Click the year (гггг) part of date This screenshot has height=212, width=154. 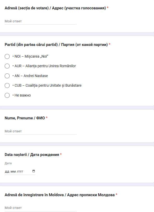tap(20, 172)
